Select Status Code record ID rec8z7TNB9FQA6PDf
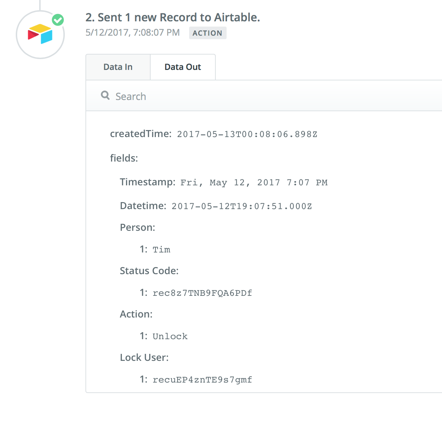This screenshot has height=421, width=442. tap(202, 293)
